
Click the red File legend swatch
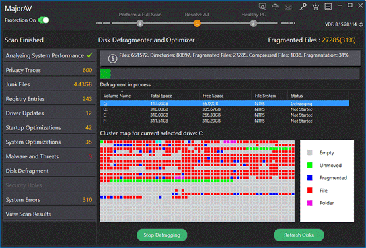(310, 191)
